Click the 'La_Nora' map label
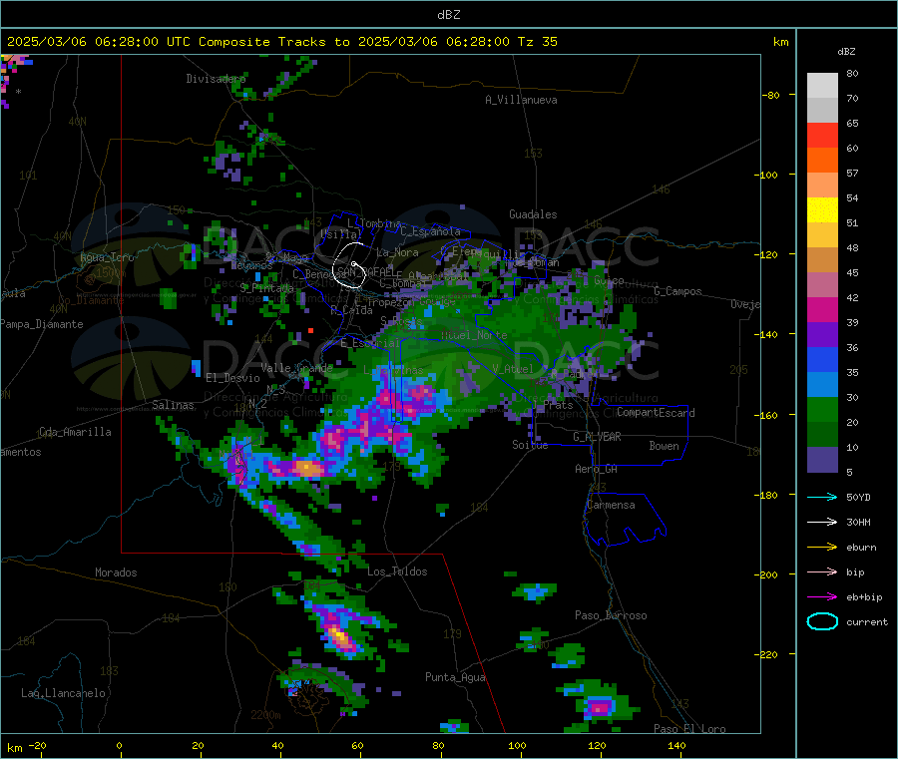The width and height of the screenshot is (898, 759). 398,252
